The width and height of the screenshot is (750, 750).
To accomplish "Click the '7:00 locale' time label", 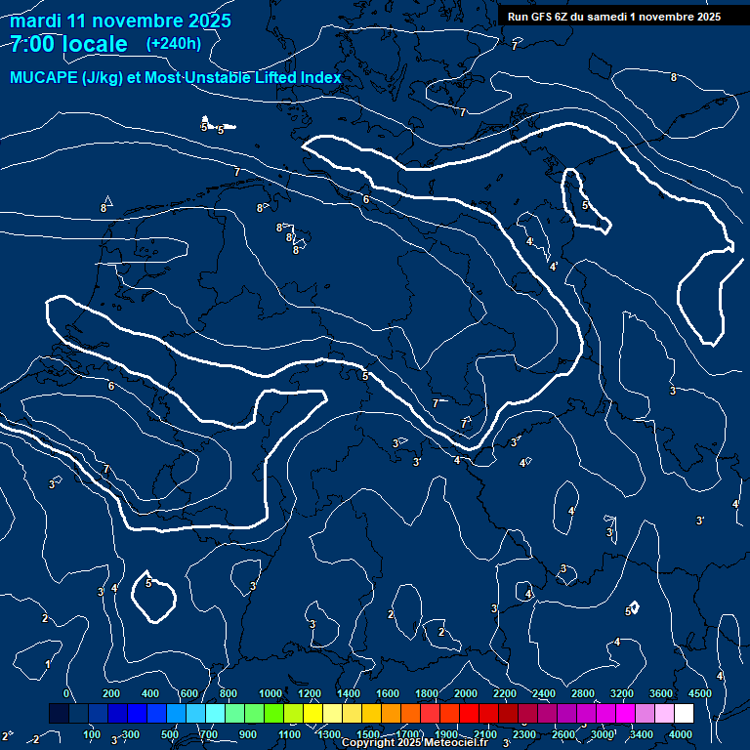I will coord(69,44).
